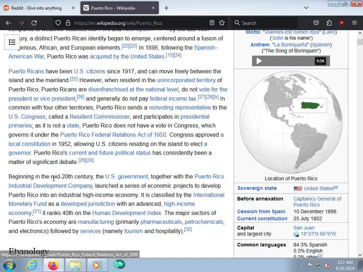
Task: Play the La Borinqueña anthem audio
Action: [259, 61]
